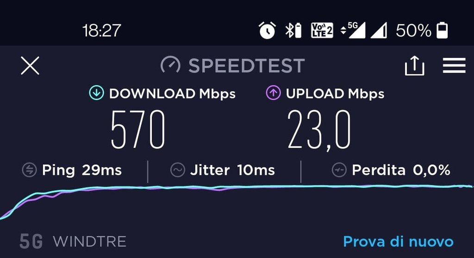Tap the VoLTE 2 status icon
This screenshot has height=258, width=474.
322,30
